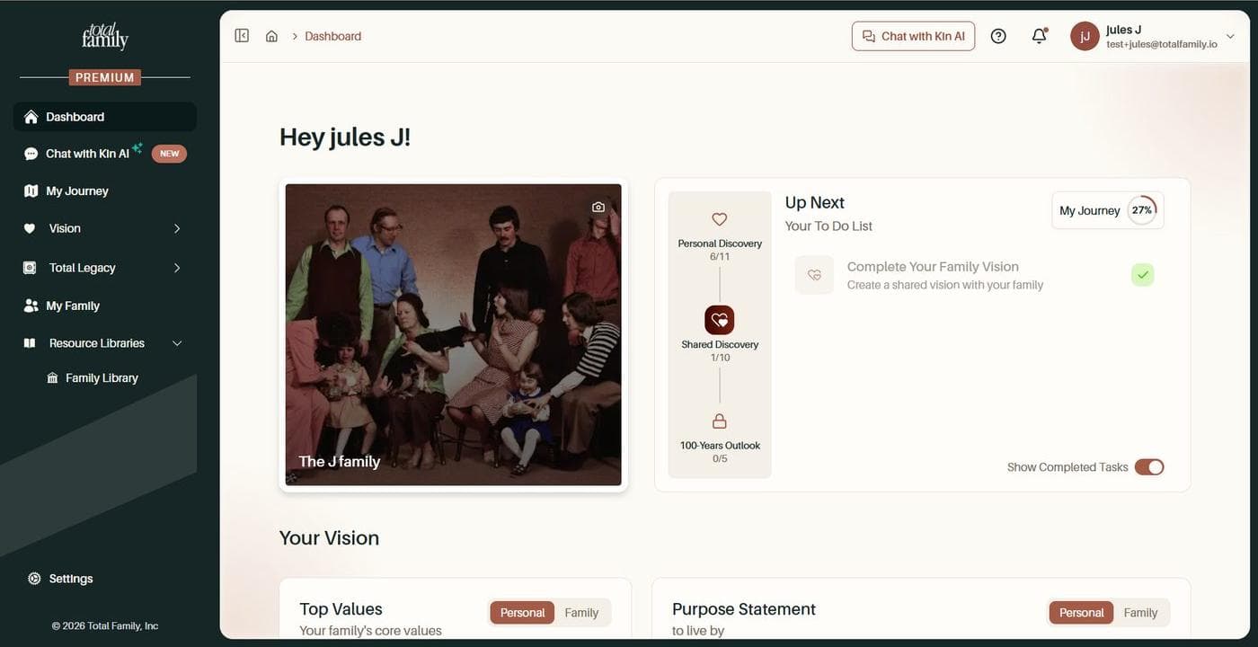Click the Family Library building icon
Image resolution: width=1258 pixels, height=647 pixels.
click(x=52, y=378)
